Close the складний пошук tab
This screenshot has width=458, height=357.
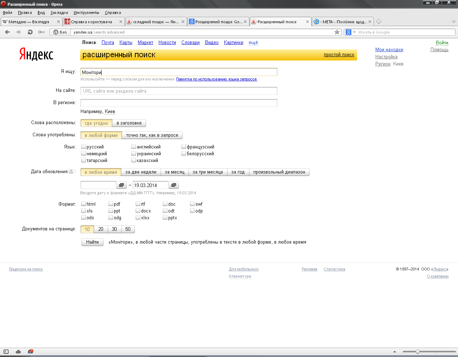point(183,22)
